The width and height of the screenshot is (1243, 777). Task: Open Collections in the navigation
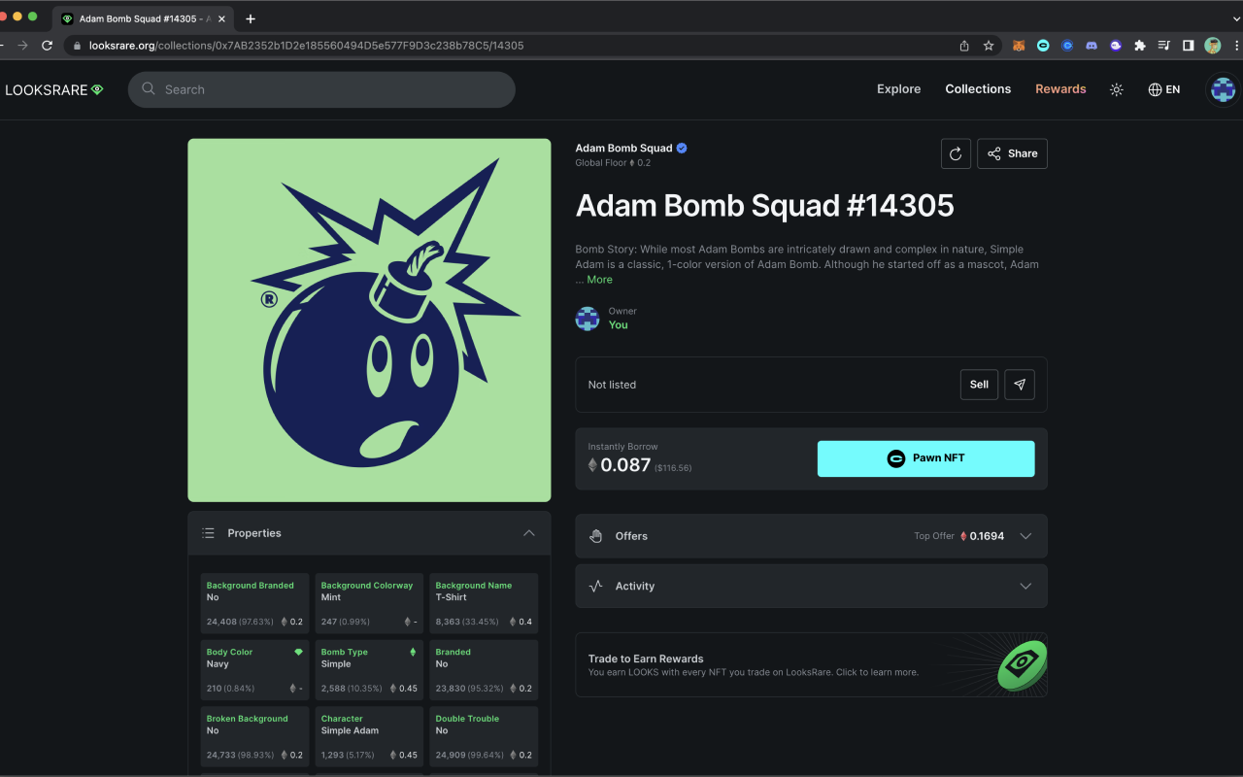pos(978,89)
